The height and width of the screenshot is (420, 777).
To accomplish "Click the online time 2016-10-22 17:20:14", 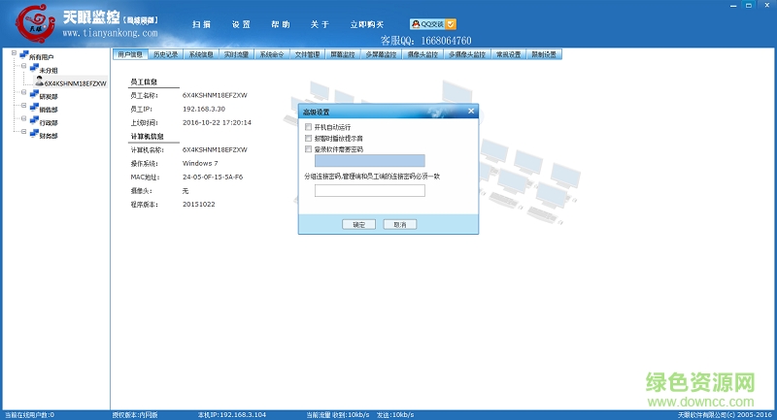I will [217, 122].
